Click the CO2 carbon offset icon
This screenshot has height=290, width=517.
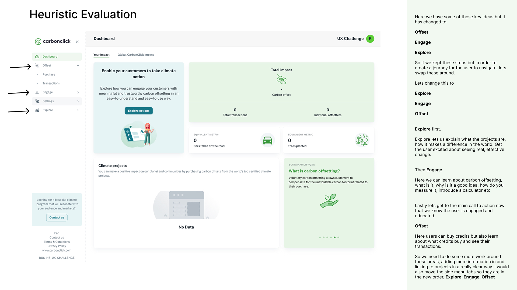coord(281,79)
